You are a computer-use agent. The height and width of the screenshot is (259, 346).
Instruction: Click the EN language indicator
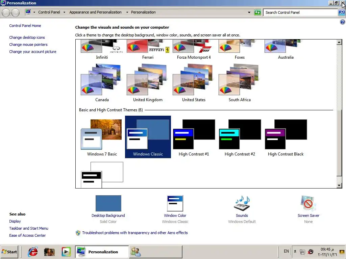click(x=286, y=251)
